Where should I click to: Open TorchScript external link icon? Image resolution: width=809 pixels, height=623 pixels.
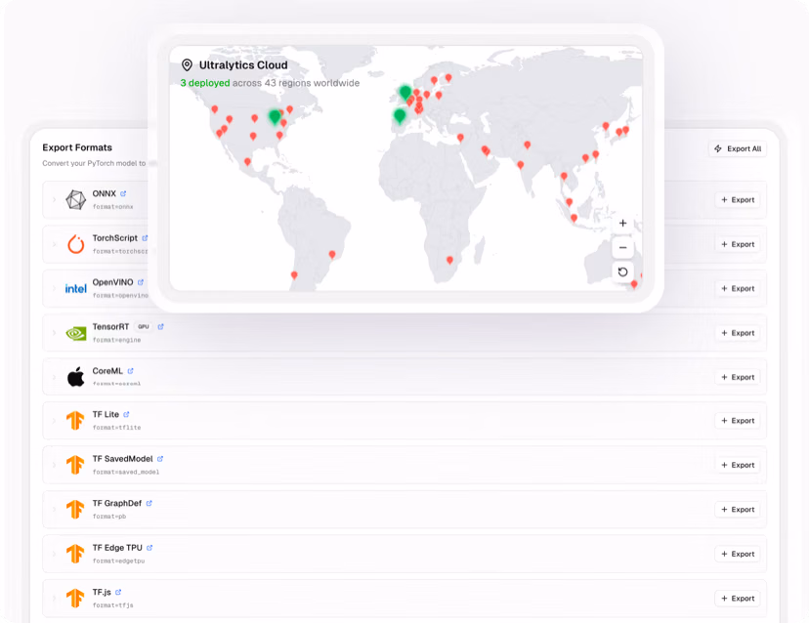[x=145, y=238]
